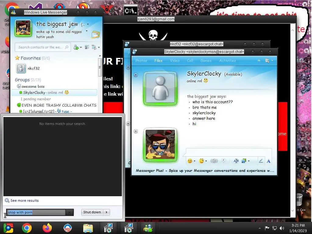The width and height of the screenshot is (312, 234).
Task: Open File Explorer folder in taskbar
Action: [x=88, y=228]
